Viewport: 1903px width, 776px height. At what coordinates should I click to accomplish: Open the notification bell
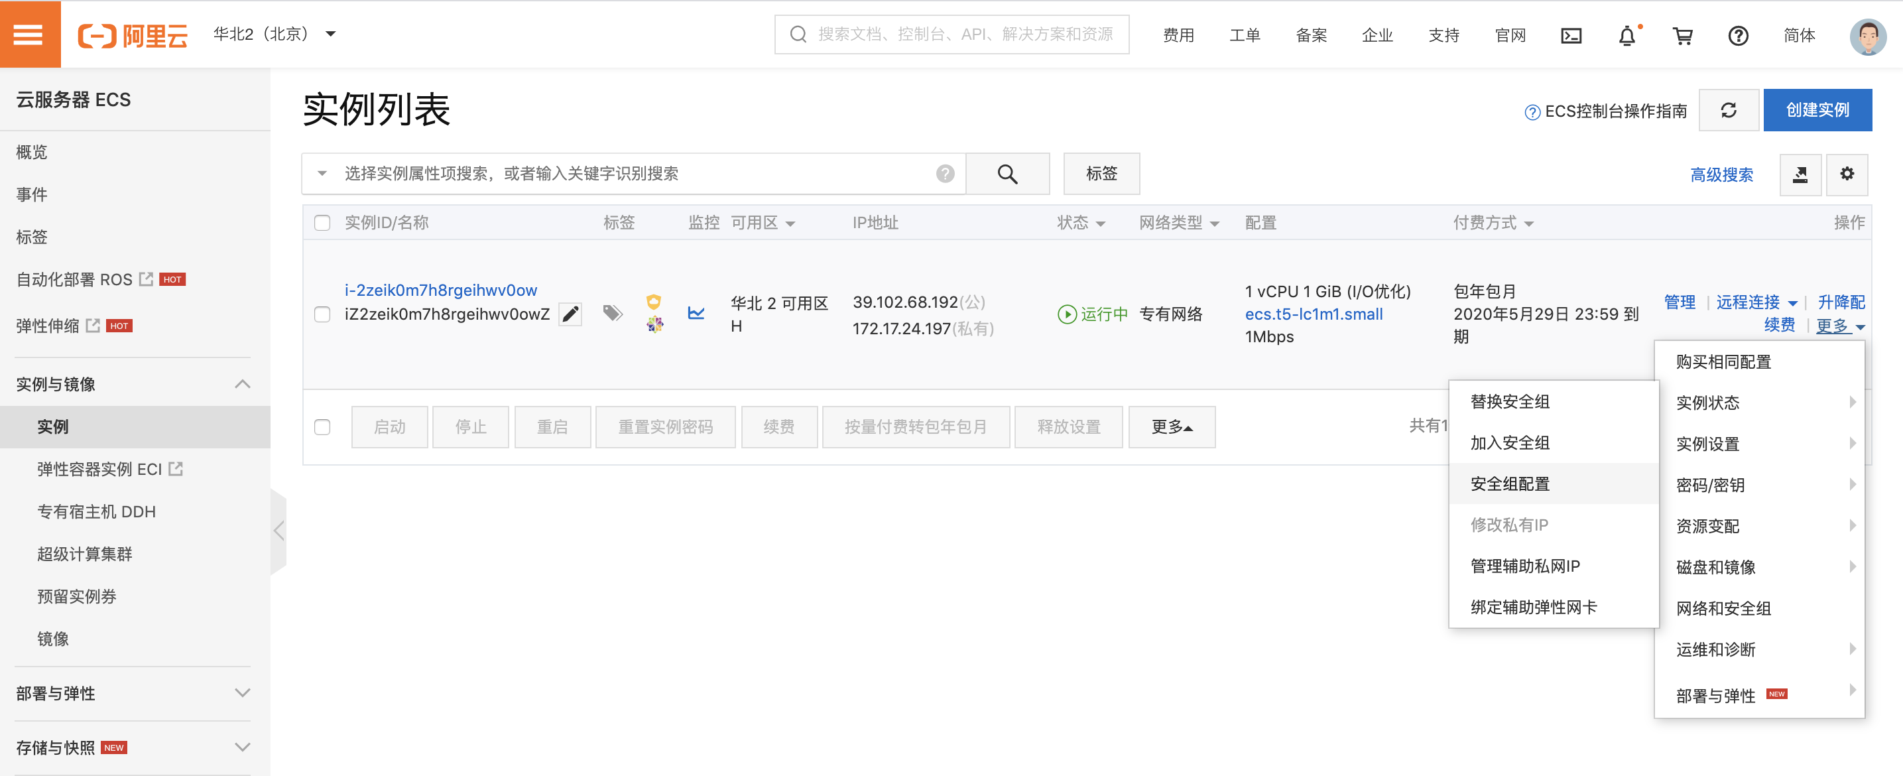(1627, 35)
